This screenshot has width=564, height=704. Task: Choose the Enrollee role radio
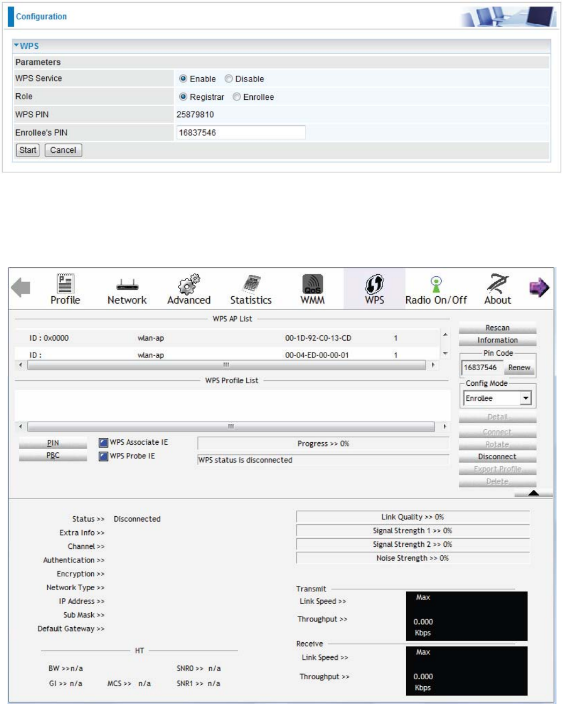pyautogui.click(x=237, y=97)
